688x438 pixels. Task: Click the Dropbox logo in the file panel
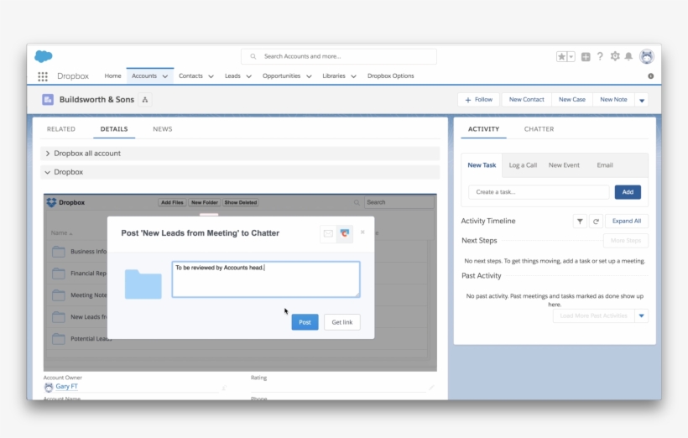pos(51,202)
